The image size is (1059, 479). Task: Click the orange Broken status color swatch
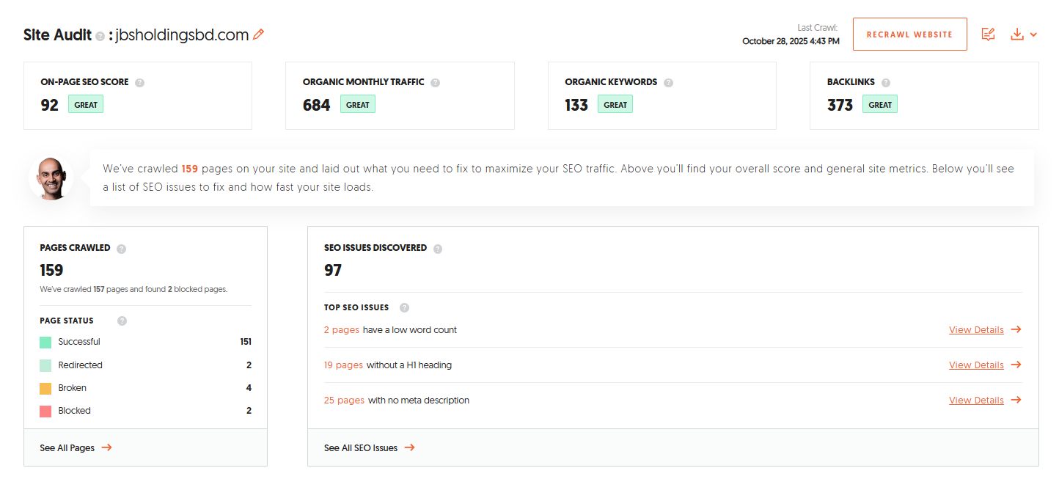[x=45, y=388]
